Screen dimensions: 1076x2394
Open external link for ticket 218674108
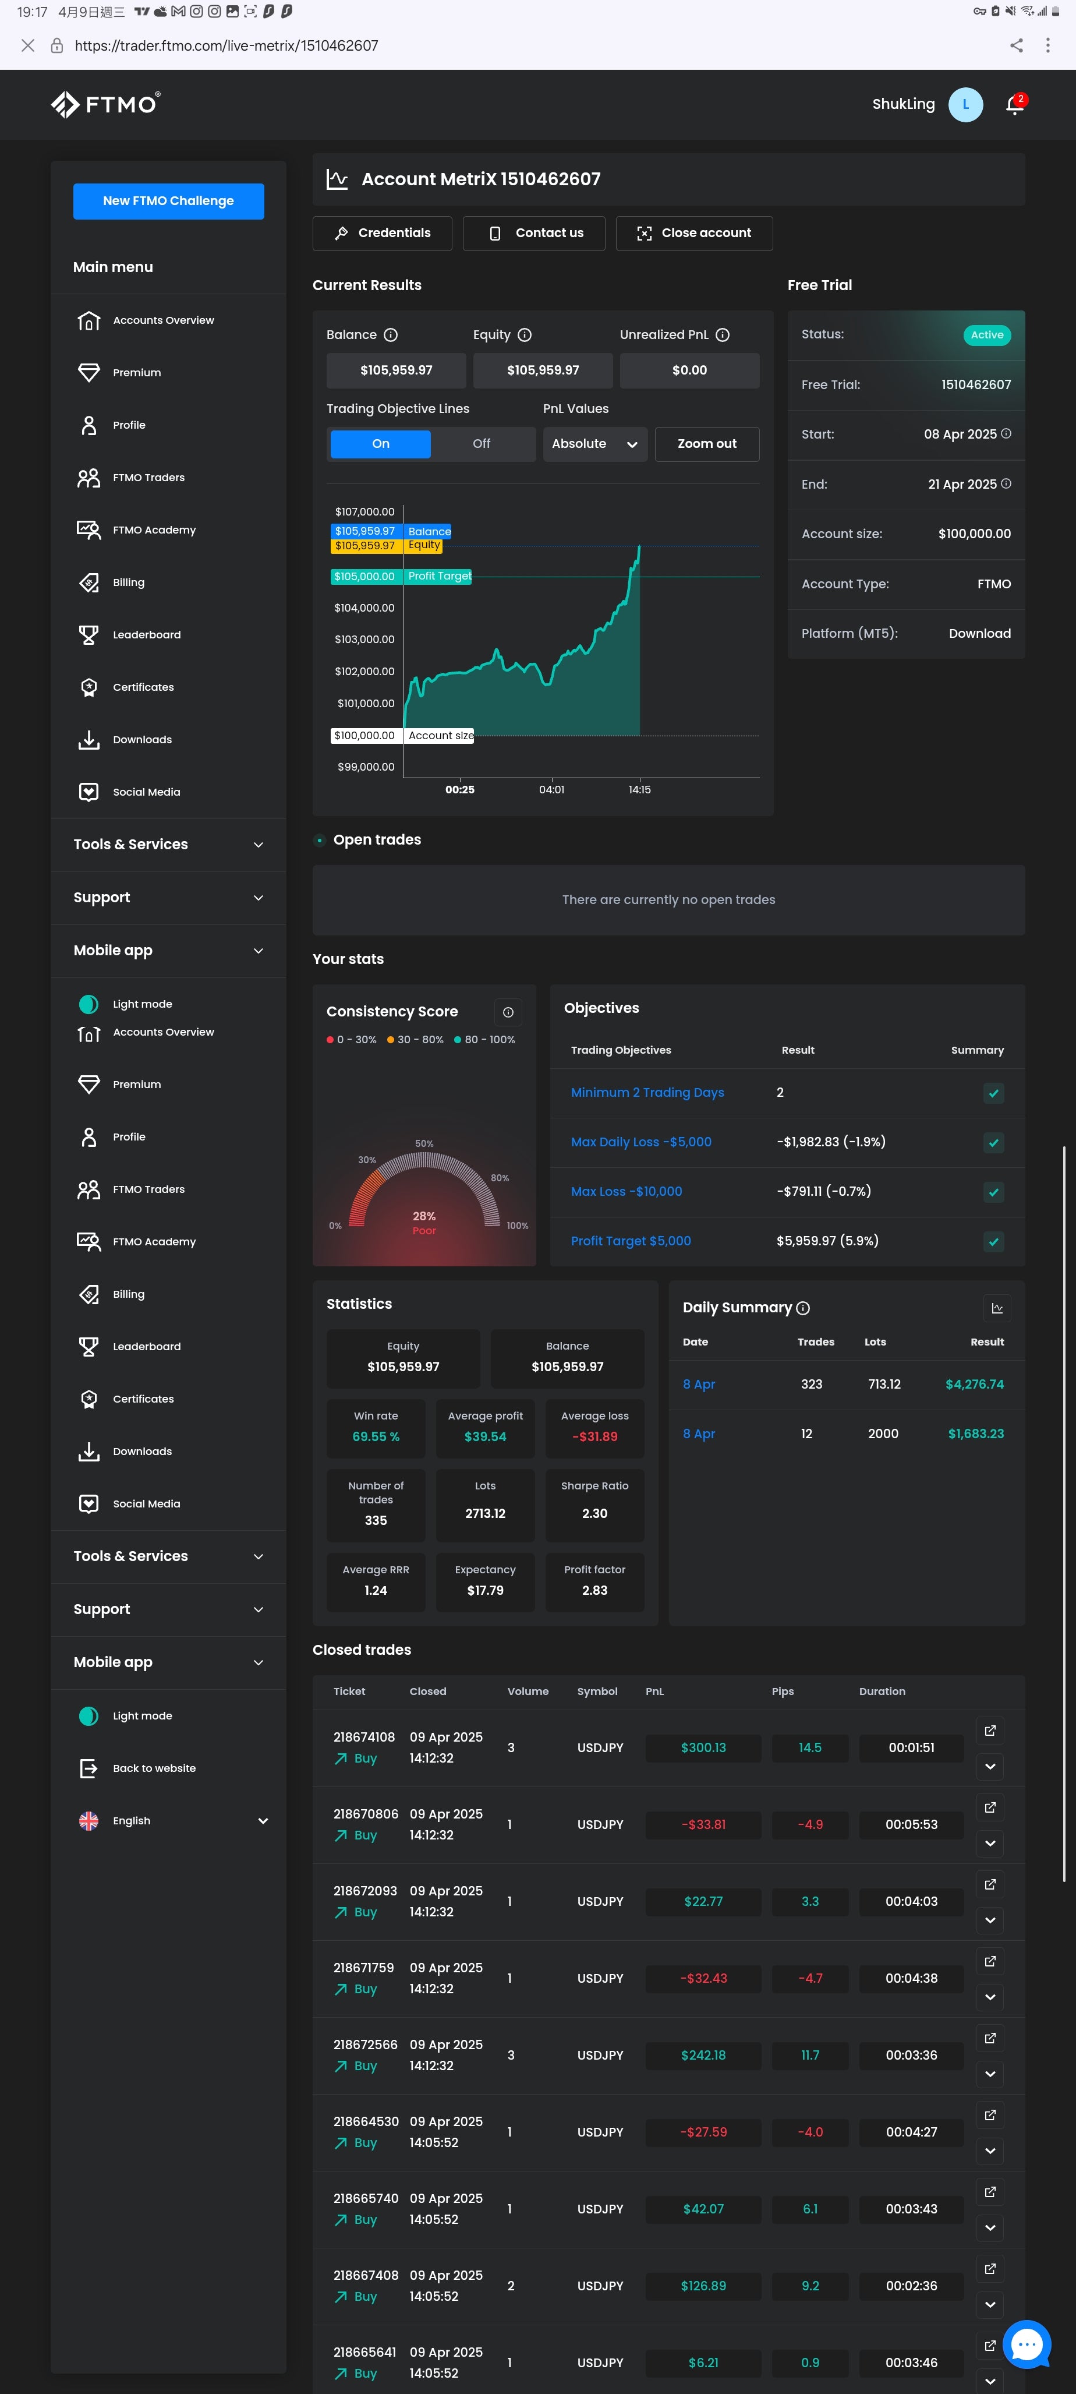[x=990, y=1731]
